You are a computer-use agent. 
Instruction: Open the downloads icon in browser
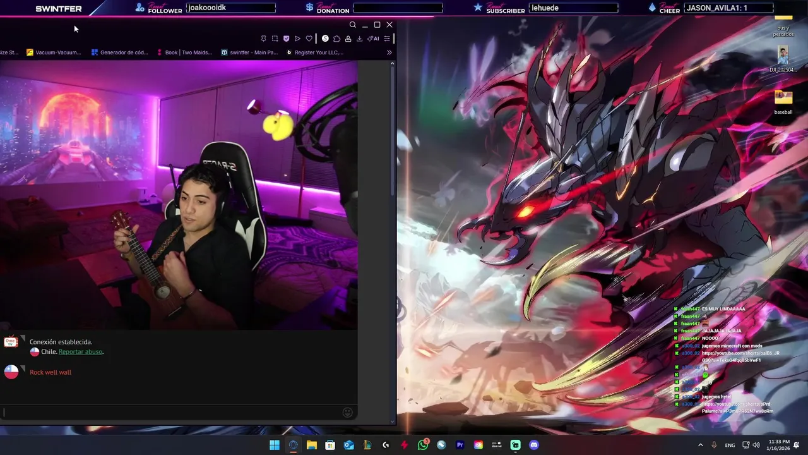click(x=359, y=39)
